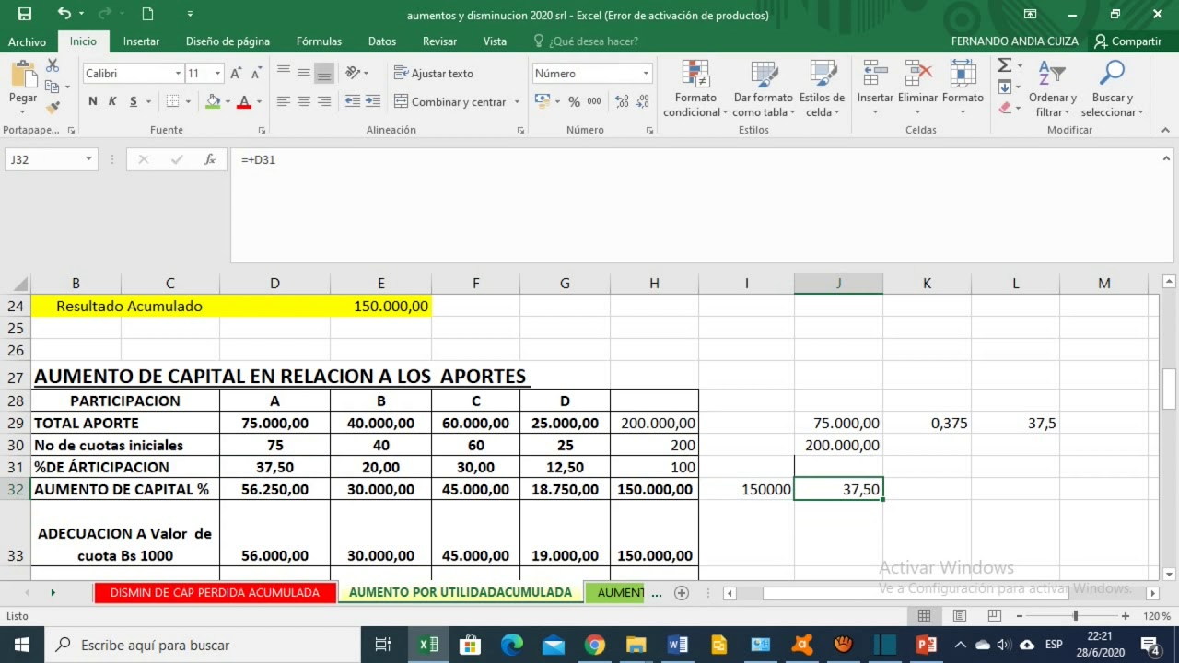The width and height of the screenshot is (1179, 663).
Task: Click the zoom slider handle
Action: pyautogui.click(x=1075, y=615)
